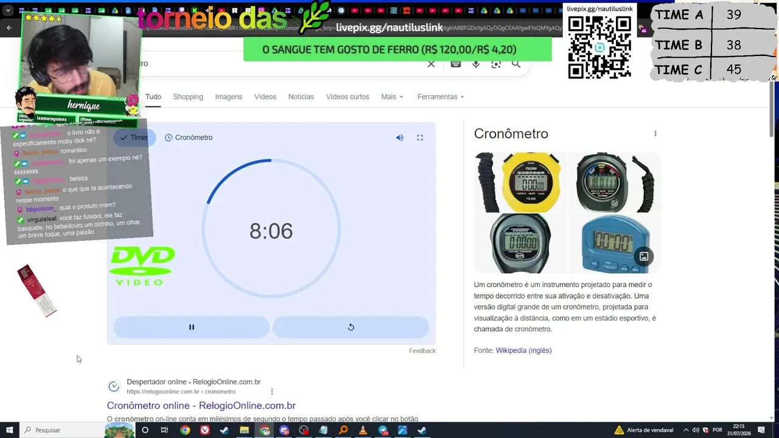Open options for the RelogioOnline result
Screen dimensions: 779x438
pyautogui.click(x=272, y=392)
